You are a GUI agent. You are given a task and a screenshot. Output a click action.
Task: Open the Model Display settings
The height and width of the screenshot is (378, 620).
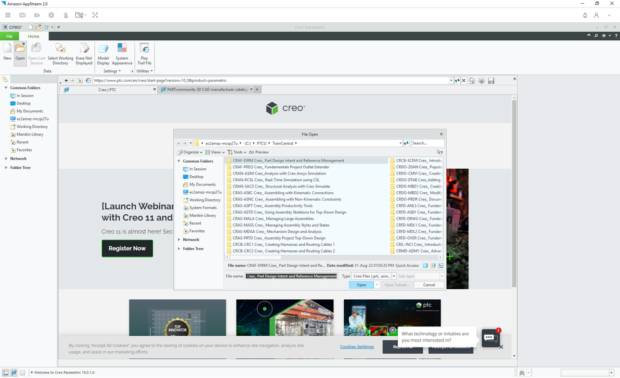(103, 54)
